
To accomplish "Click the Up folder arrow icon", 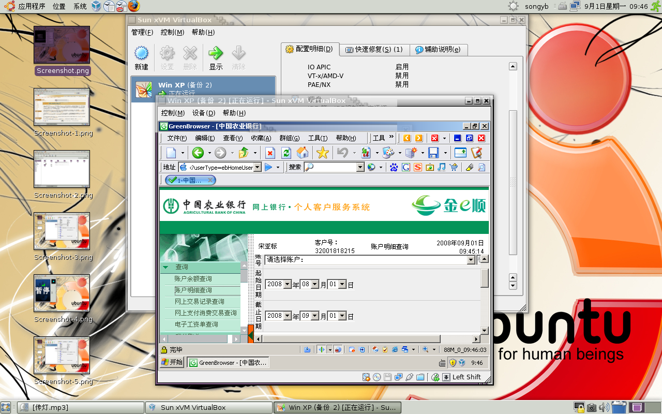I will coord(244,153).
